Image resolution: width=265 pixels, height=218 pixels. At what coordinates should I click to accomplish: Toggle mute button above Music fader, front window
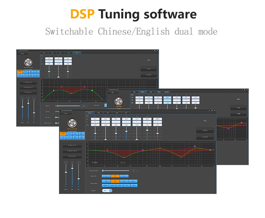(66, 162)
